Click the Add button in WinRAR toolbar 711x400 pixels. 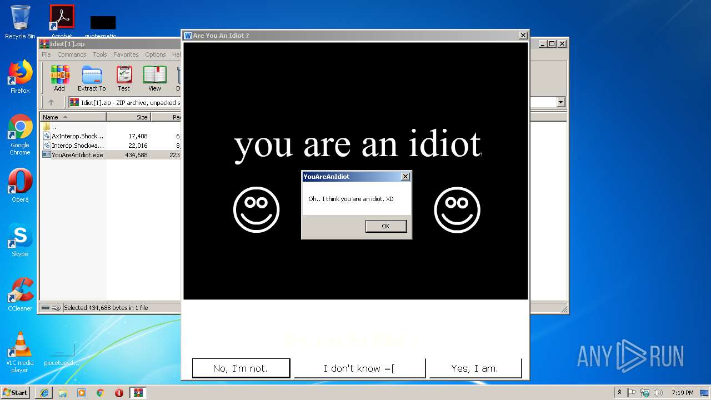(59, 78)
